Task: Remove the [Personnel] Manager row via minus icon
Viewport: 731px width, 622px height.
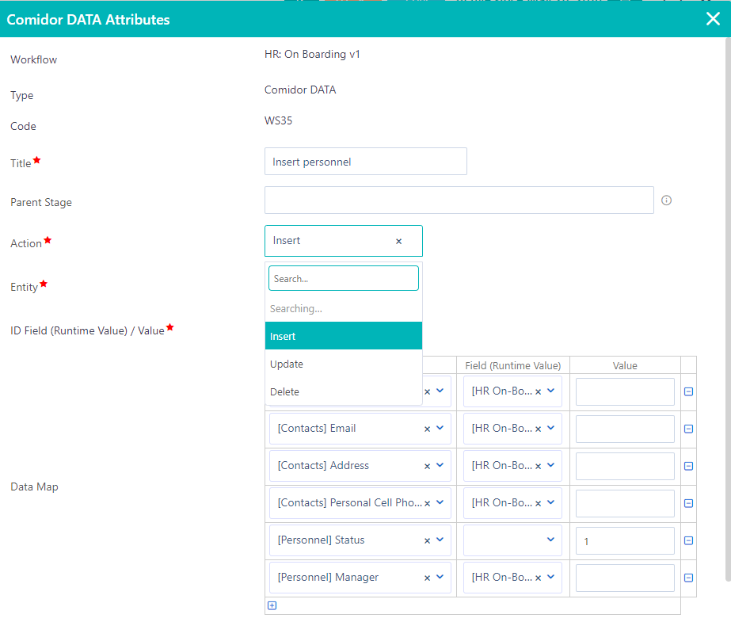Action: (x=688, y=577)
